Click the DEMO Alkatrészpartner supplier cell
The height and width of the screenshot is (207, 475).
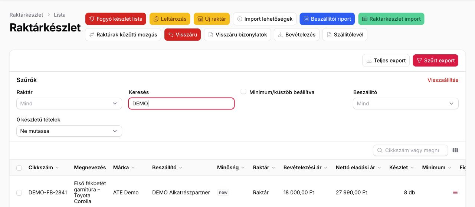point(181,193)
